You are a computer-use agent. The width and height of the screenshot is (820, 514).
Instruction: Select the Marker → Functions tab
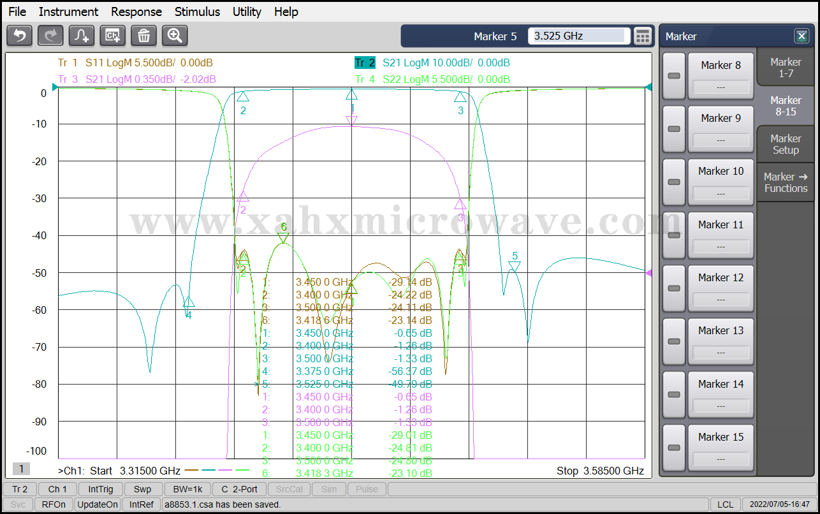tap(786, 182)
